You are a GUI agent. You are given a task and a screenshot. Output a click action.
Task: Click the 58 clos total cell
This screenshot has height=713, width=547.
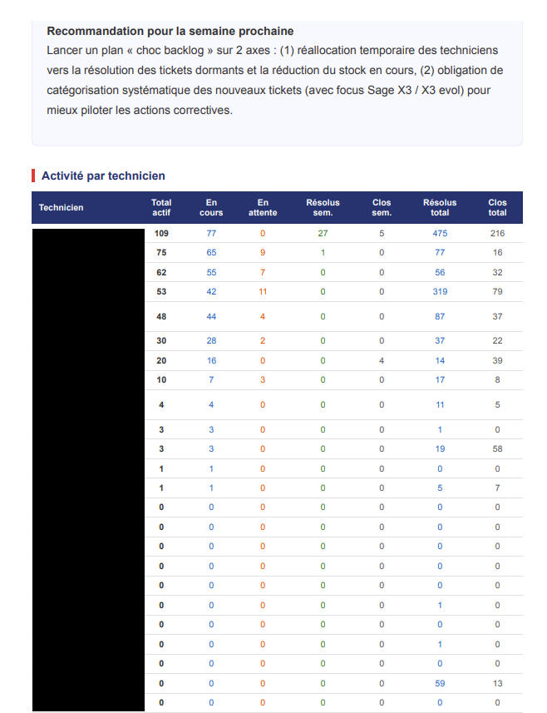coord(497,448)
